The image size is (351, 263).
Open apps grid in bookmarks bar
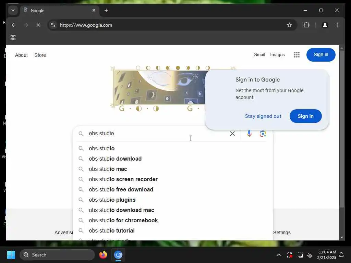point(13,38)
